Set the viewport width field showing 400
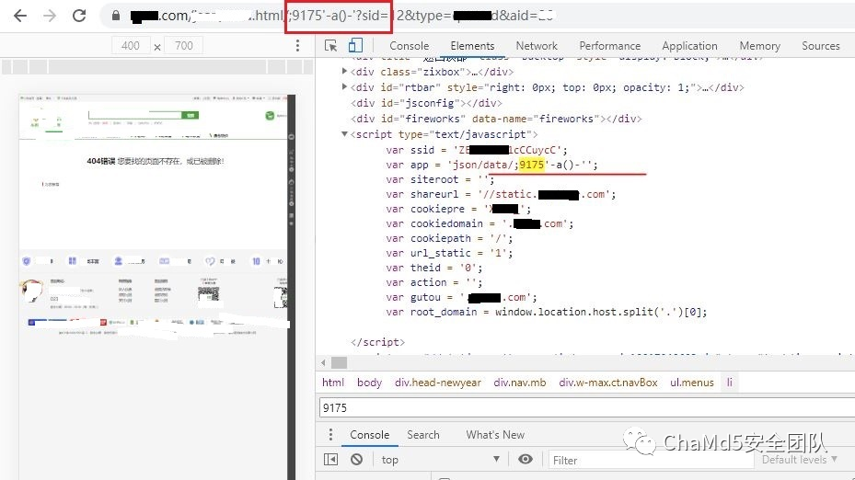The image size is (855, 480). (x=131, y=46)
